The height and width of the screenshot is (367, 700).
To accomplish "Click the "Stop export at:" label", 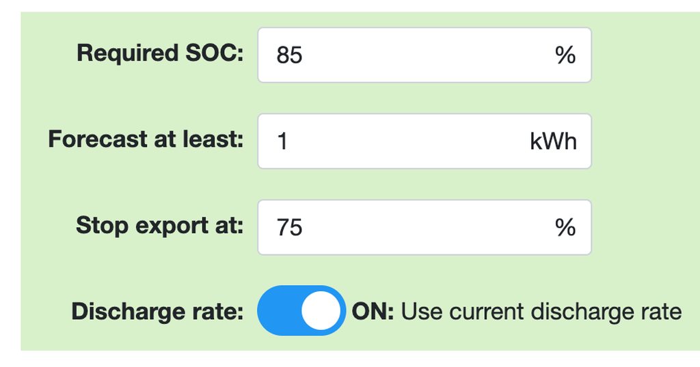I will click(x=159, y=225).
